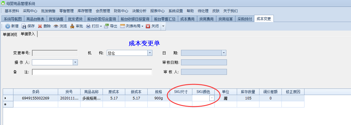Click the 库存数量 column header
351x125 pixels.
[248, 92]
